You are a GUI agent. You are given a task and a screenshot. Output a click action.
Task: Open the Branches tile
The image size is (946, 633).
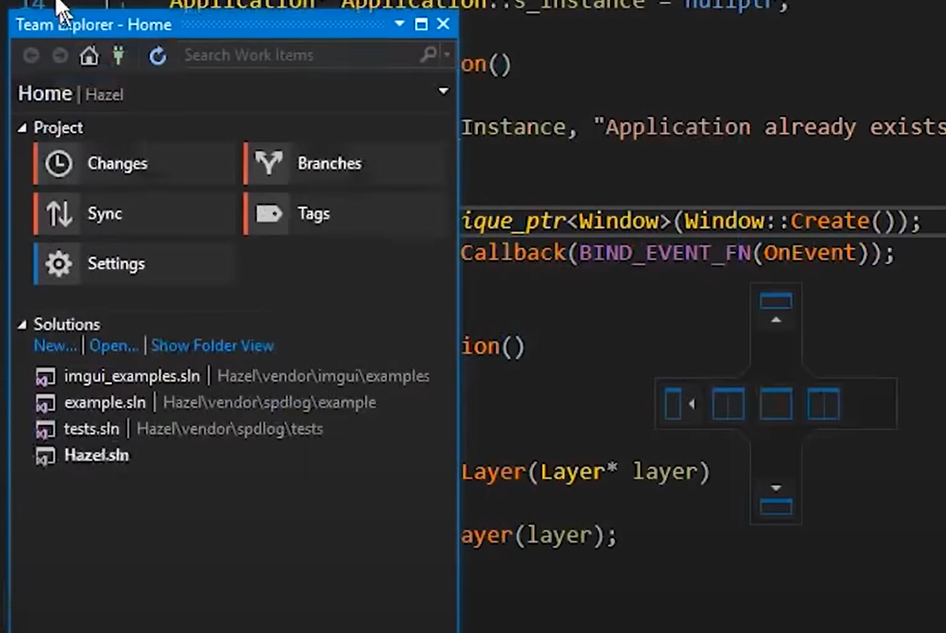[344, 163]
